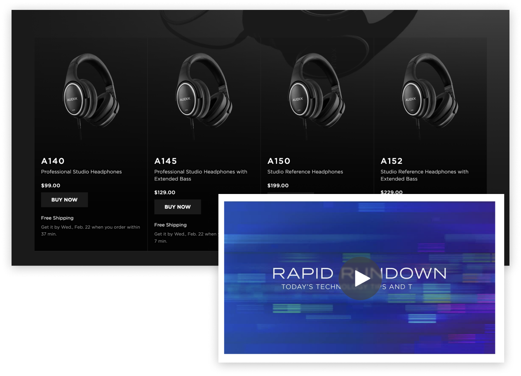Viewport: 521px width, 376px height.
Task: Click the A140 Professional Studio Headphones description
Action: click(82, 172)
